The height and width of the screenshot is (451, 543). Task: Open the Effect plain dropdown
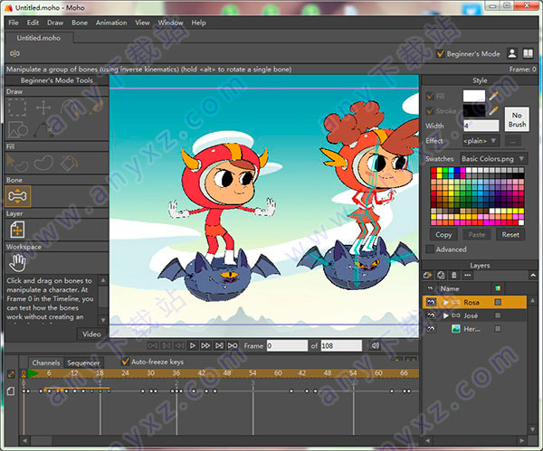480,141
